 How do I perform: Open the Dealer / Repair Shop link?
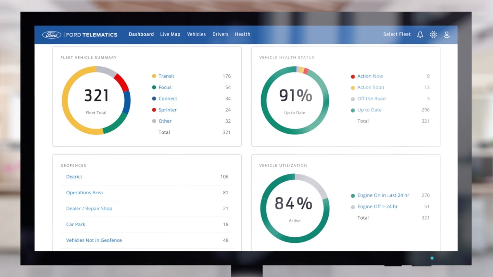[x=89, y=209]
